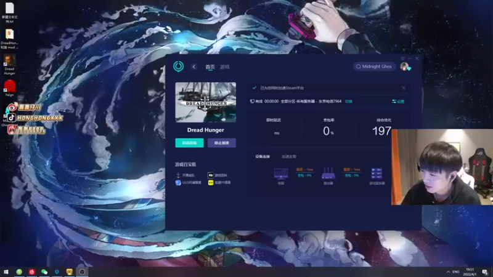Screen dimensions: 493x277
Task: Click the game server icon
Action: click(x=377, y=174)
